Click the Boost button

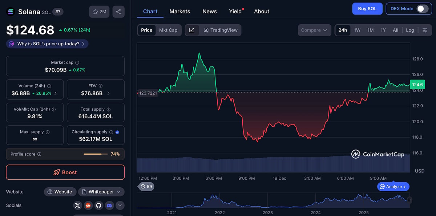coord(65,172)
